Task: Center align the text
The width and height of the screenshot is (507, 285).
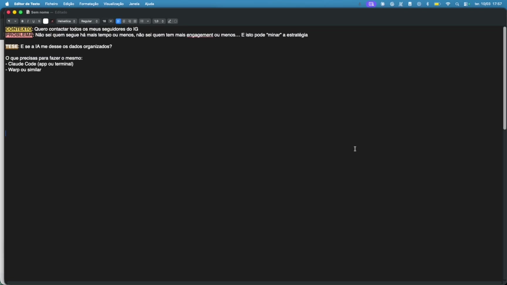Action: coord(124,21)
